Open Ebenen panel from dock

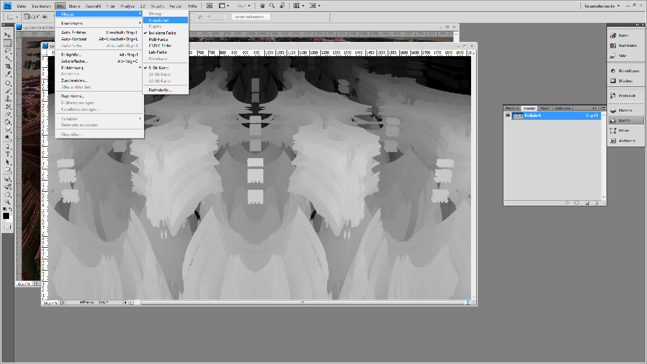point(626,110)
